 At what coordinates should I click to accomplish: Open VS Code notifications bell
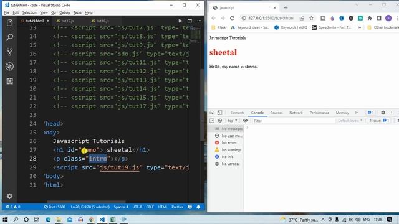coord(198,207)
